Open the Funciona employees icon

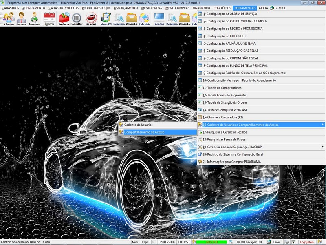pyautogui.click(x=35, y=18)
